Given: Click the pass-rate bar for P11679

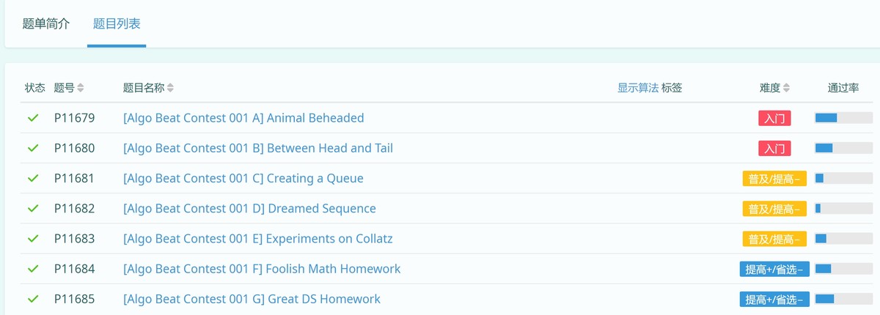Looking at the screenshot, I should pyautogui.click(x=843, y=118).
